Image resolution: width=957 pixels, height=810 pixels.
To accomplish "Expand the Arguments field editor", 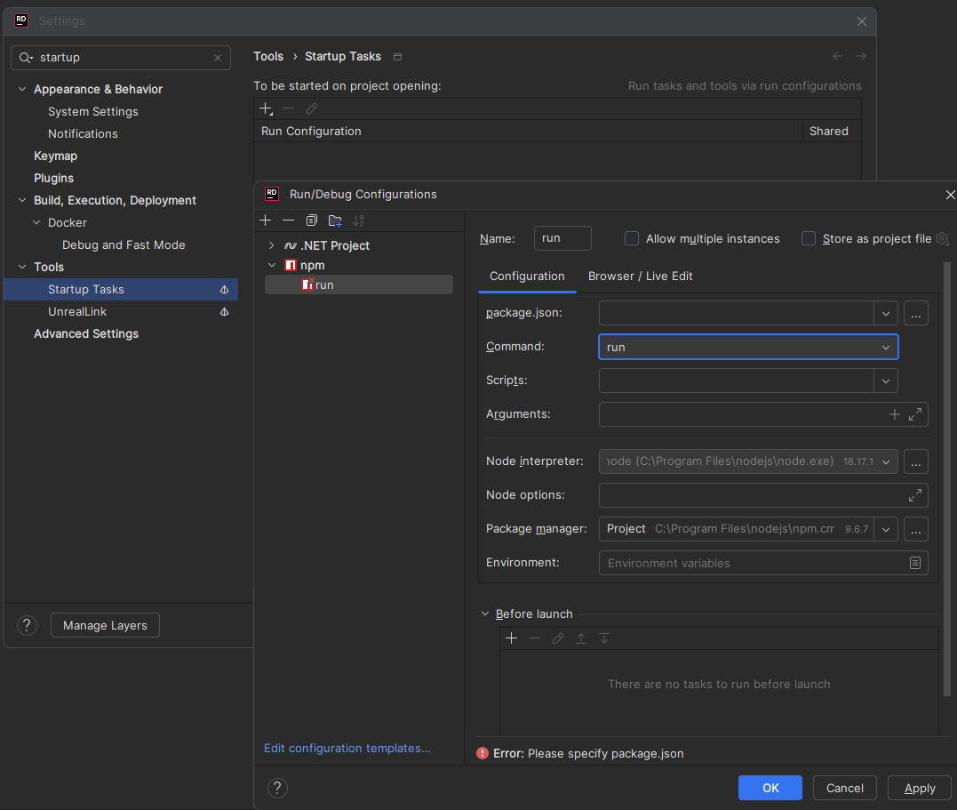I will pos(915,413).
